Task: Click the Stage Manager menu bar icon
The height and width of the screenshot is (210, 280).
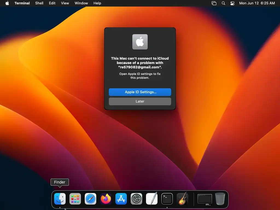Action: tap(214, 3)
